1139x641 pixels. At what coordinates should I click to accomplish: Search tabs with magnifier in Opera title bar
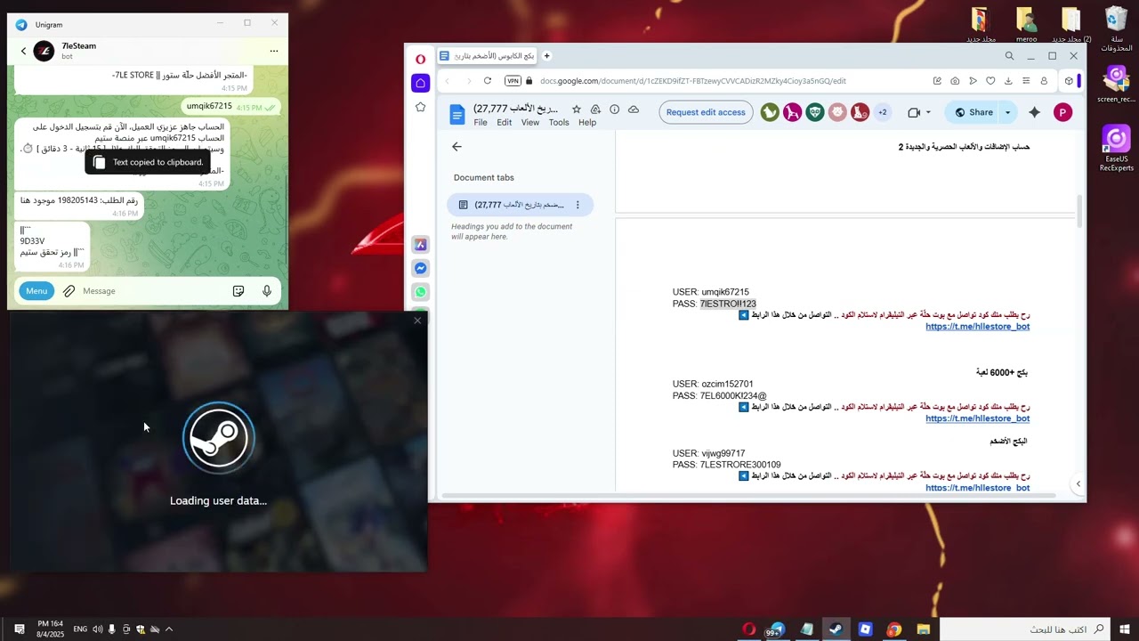click(1009, 56)
